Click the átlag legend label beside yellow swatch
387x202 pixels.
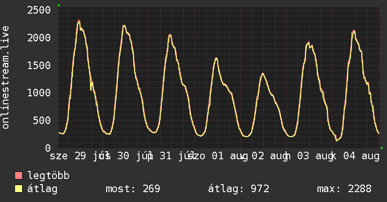(x=42, y=189)
